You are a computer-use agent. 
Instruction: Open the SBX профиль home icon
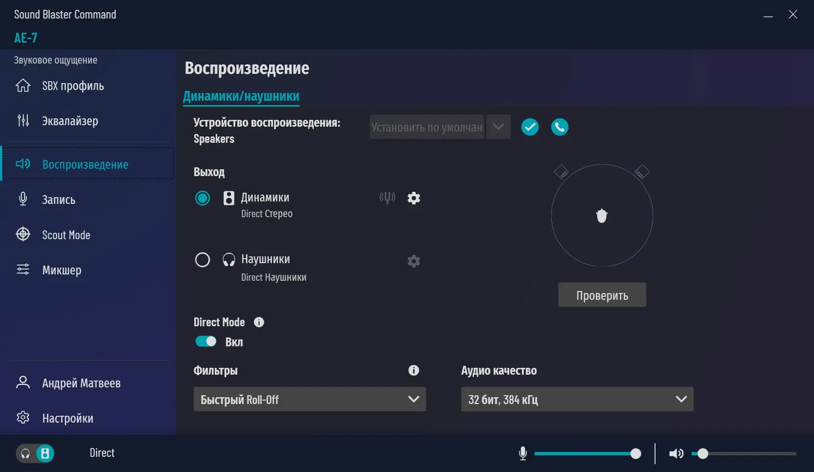(x=23, y=86)
